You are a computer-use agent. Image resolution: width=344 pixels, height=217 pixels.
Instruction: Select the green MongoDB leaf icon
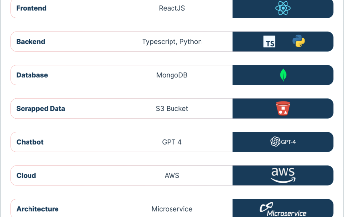coord(283,75)
